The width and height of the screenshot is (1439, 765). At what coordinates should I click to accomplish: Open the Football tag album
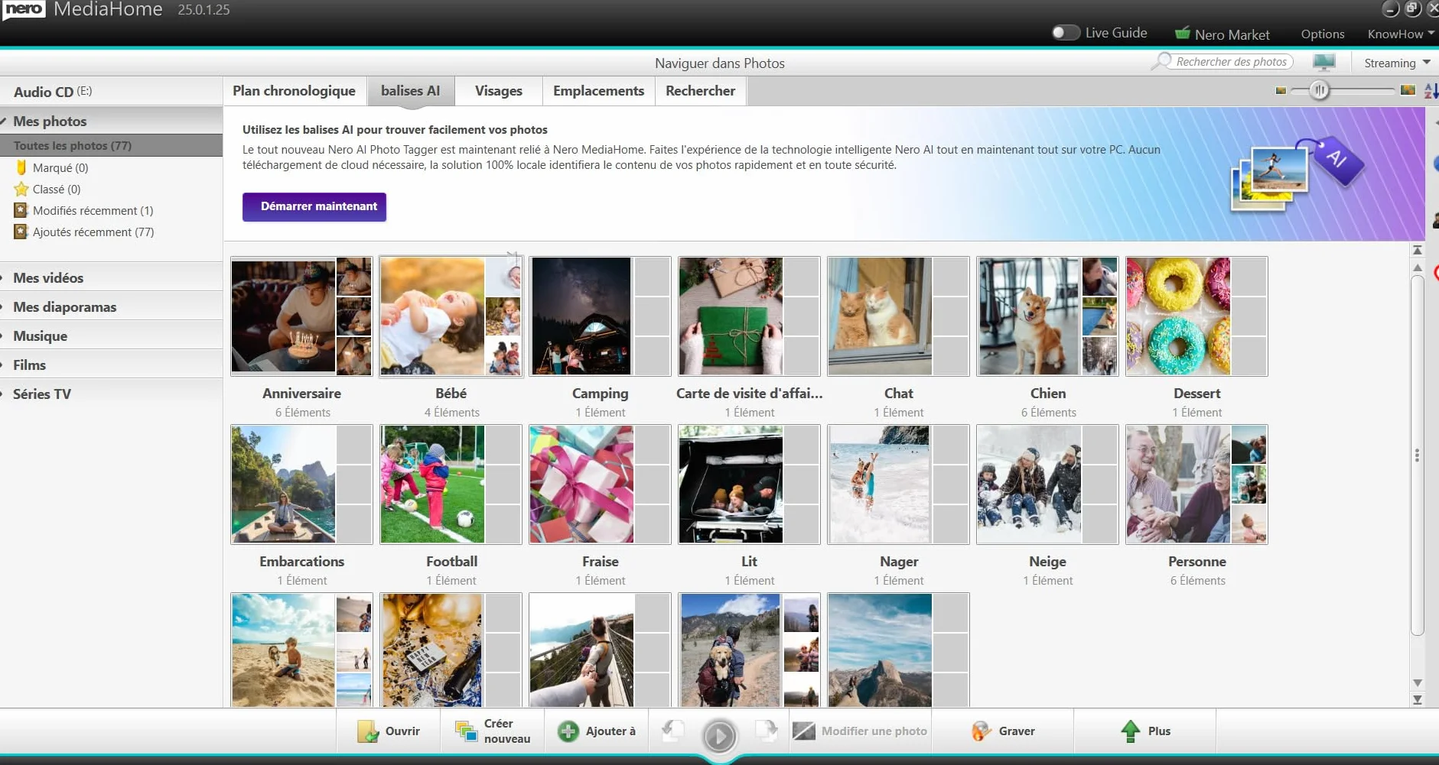click(x=451, y=485)
